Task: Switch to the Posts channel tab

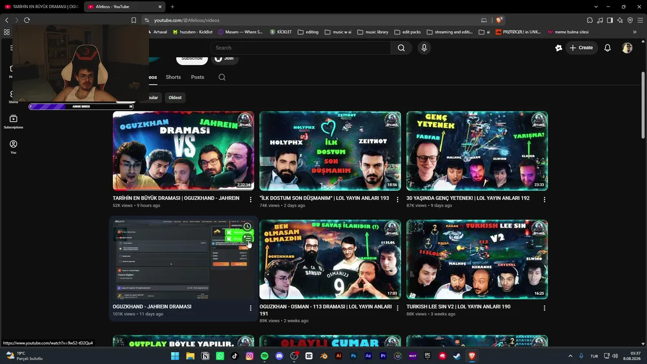Action: (198, 77)
